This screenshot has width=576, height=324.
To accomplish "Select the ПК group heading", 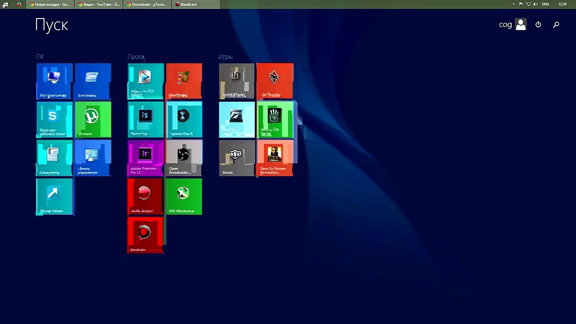I will [40, 57].
